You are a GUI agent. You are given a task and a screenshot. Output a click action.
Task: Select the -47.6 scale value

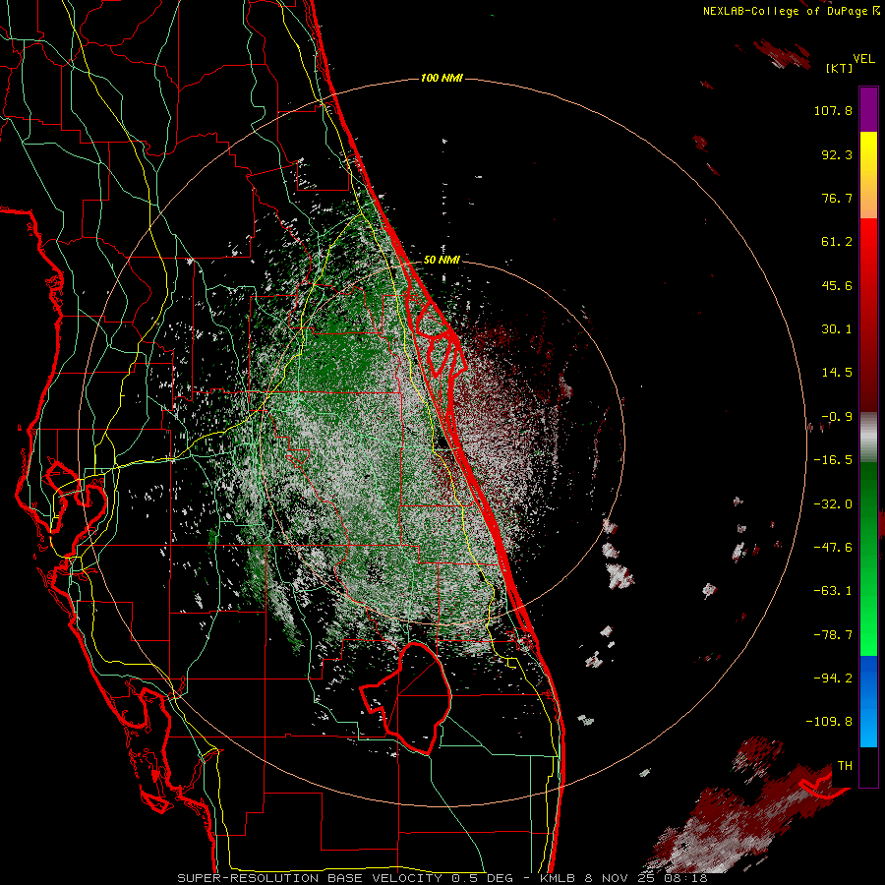click(833, 548)
